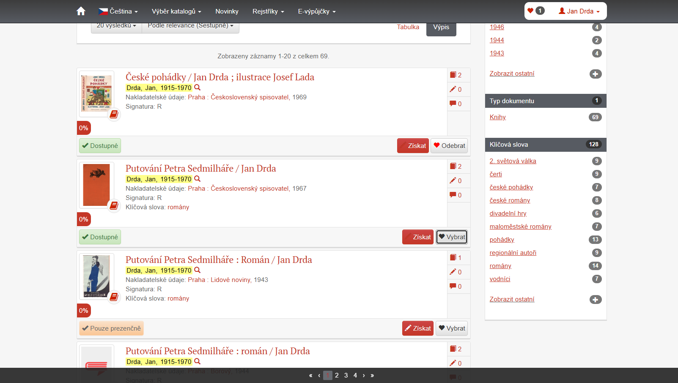
Task: Select the 1967 Putování with Vybrat
Action: pyautogui.click(x=452, y=237)
